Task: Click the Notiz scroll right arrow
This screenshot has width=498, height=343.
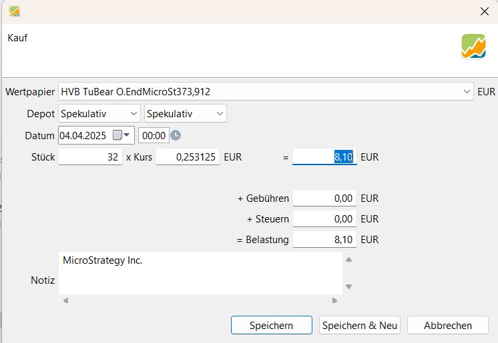Action: [334, 300]
